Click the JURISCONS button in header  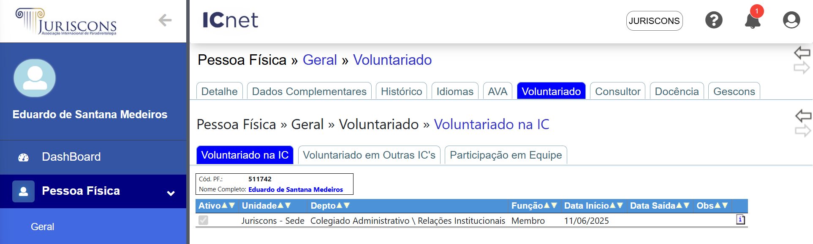pyautogui.click(x=654, y=21)
